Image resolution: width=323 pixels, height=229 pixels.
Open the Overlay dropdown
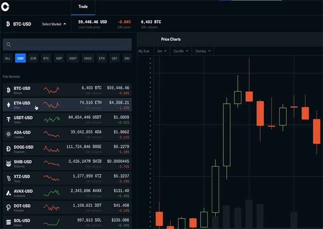pyautogui.click(x=203, y=51)
